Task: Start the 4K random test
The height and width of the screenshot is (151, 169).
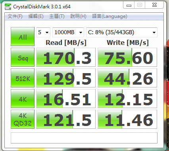Action: tap(23, 99)
